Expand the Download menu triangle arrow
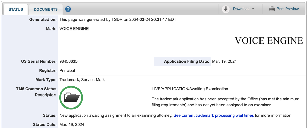 [x=253, y=9]
